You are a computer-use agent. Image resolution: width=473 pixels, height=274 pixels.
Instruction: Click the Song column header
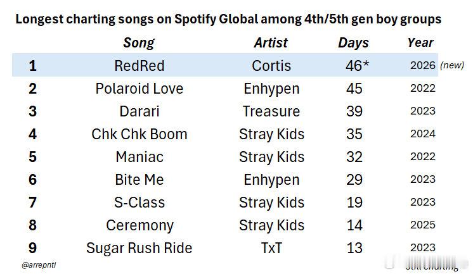139,43
